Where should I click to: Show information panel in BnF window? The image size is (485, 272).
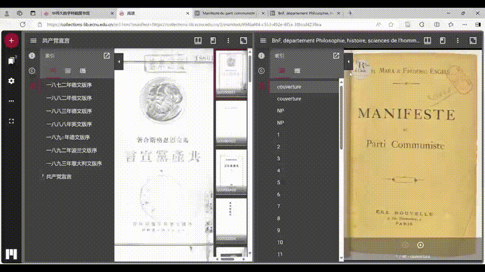point(261,56)
